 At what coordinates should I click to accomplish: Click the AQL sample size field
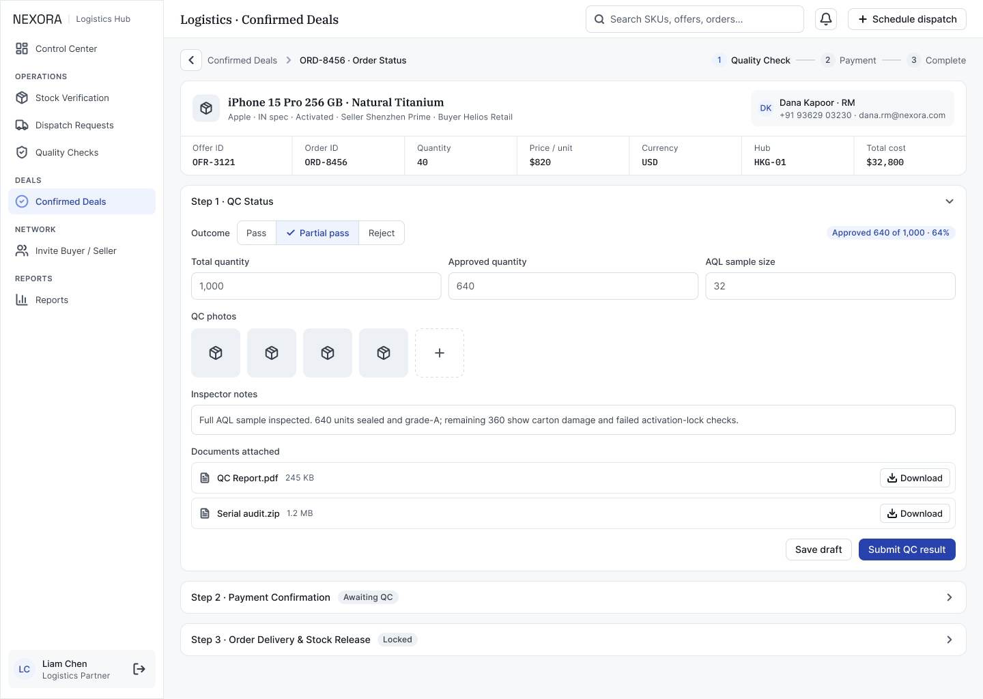tap(830, 286)
